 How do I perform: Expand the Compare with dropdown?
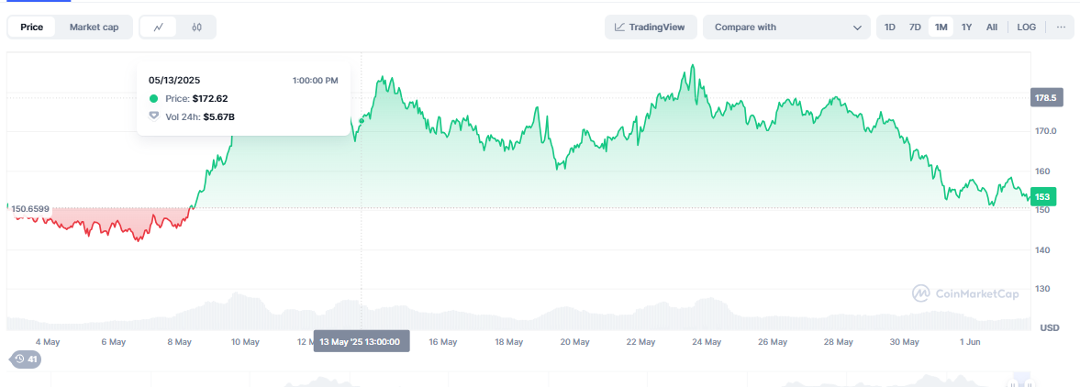(786, 28)
